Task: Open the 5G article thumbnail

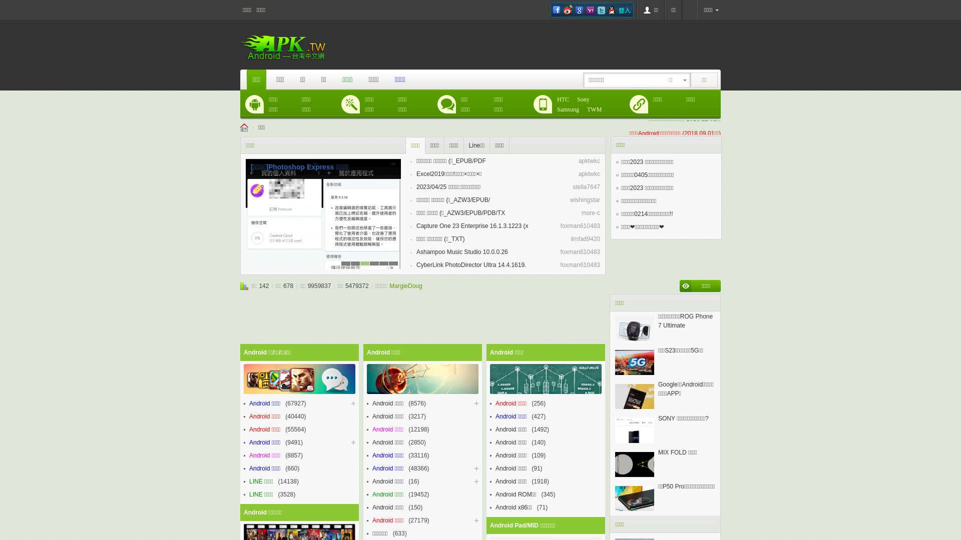Action: (x=635, y=362)
